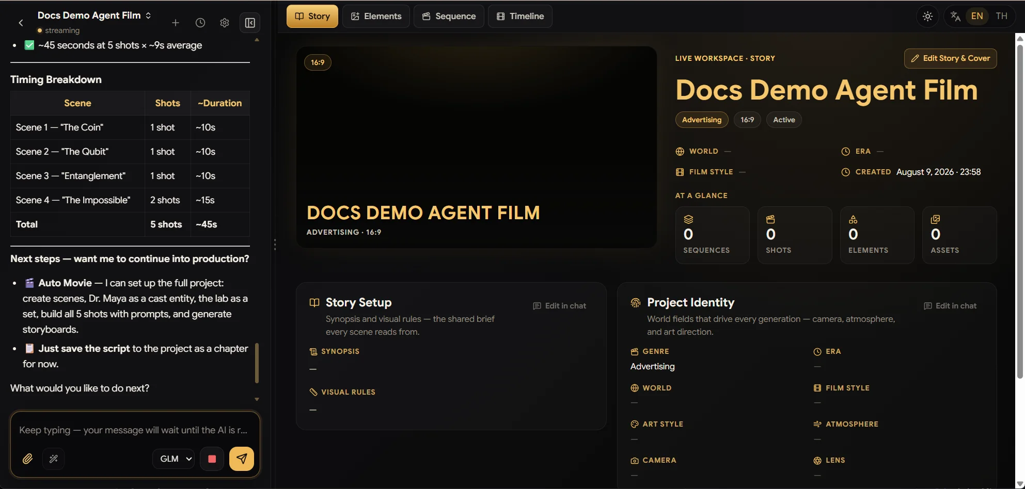This screenshot has height=489, width=1025.
Task: Click the main page scrollbar thumb
Action: pos(1020,211)
